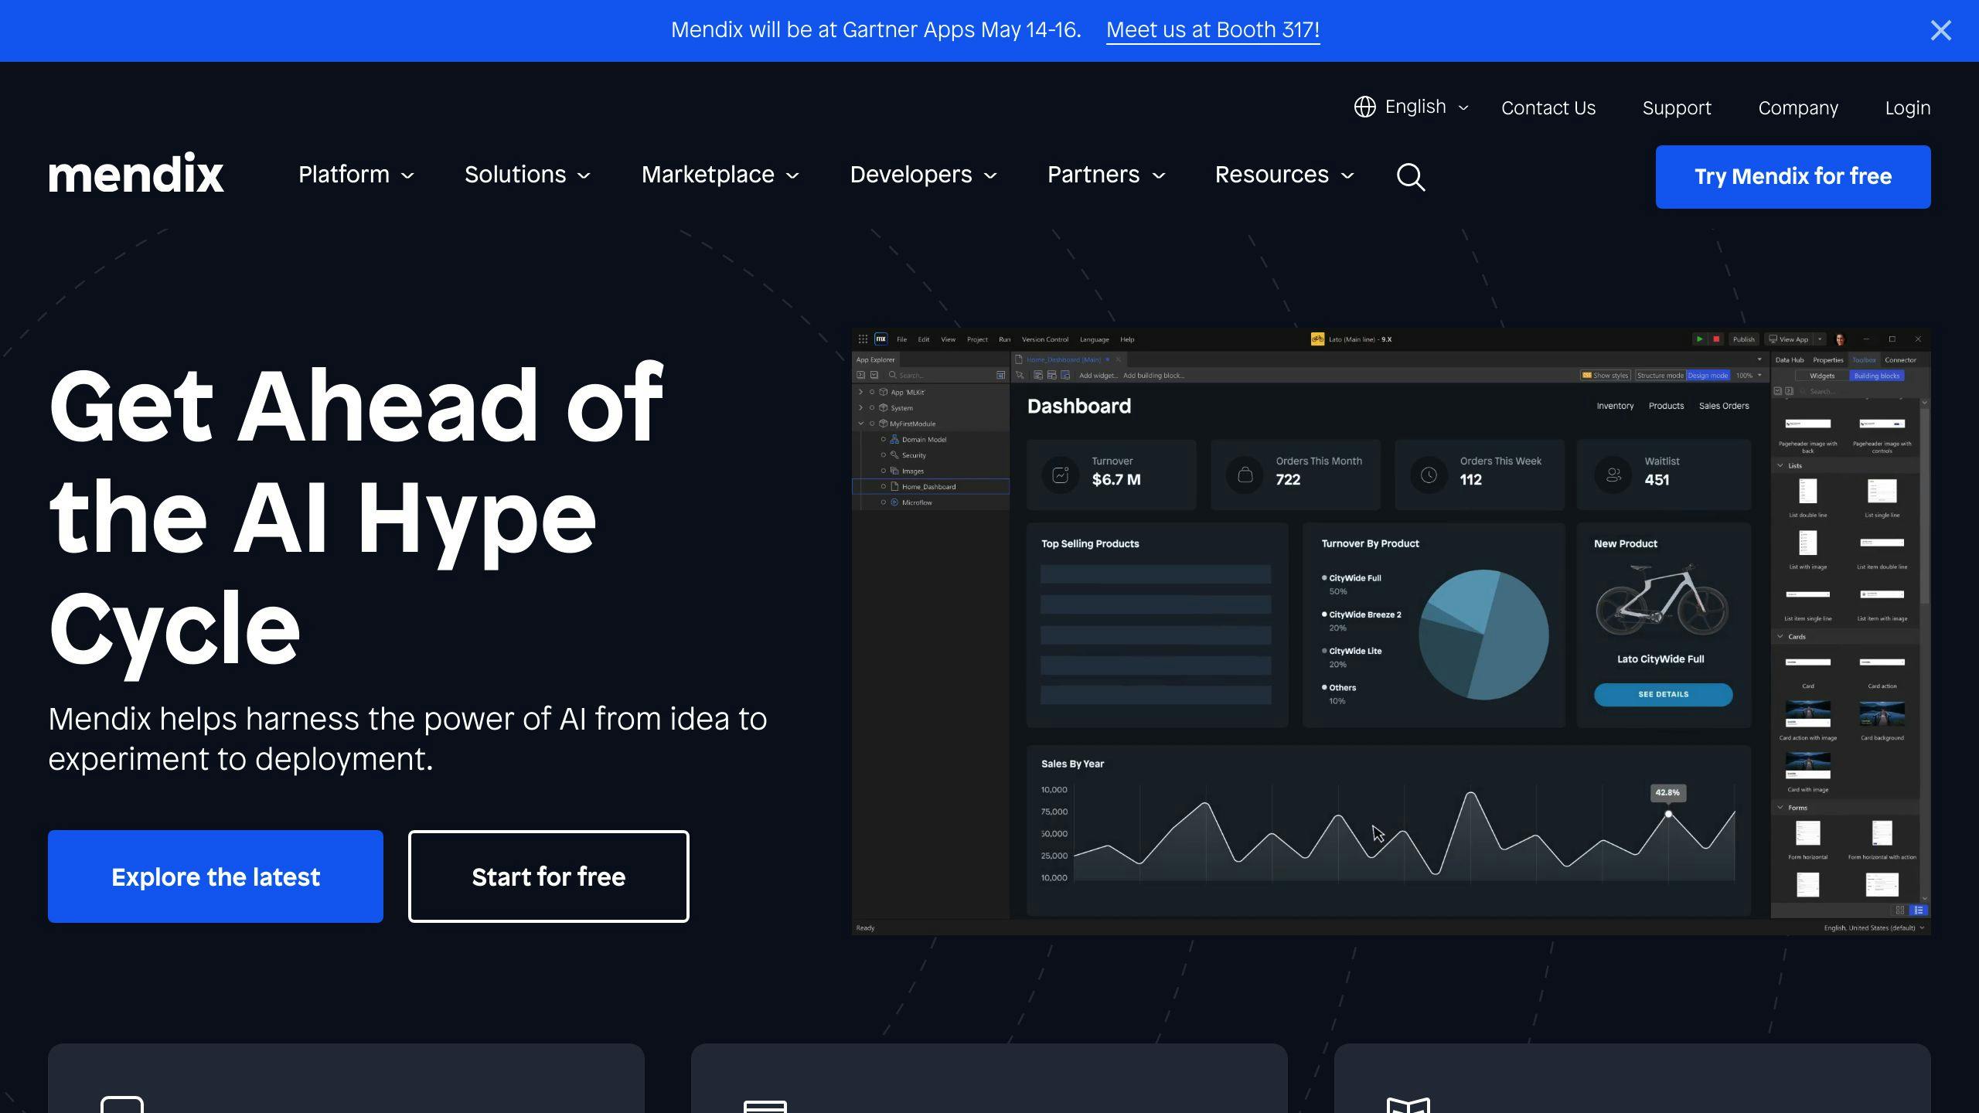Collapse the MyFirstModule tree node
The image size is (1979, 1113).
tap(861, 424)
